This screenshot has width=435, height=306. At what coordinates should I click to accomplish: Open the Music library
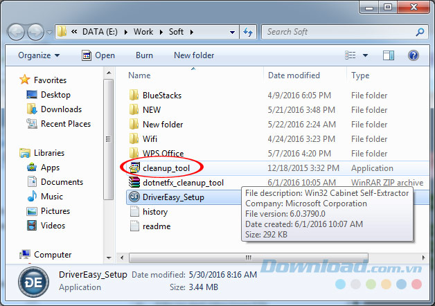[x=45, y=196]
